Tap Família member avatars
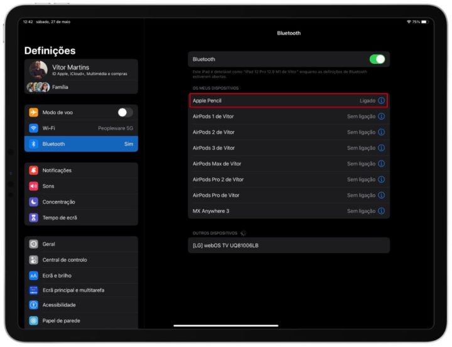The width and height of the screenshot is (452, 347). 38,87
